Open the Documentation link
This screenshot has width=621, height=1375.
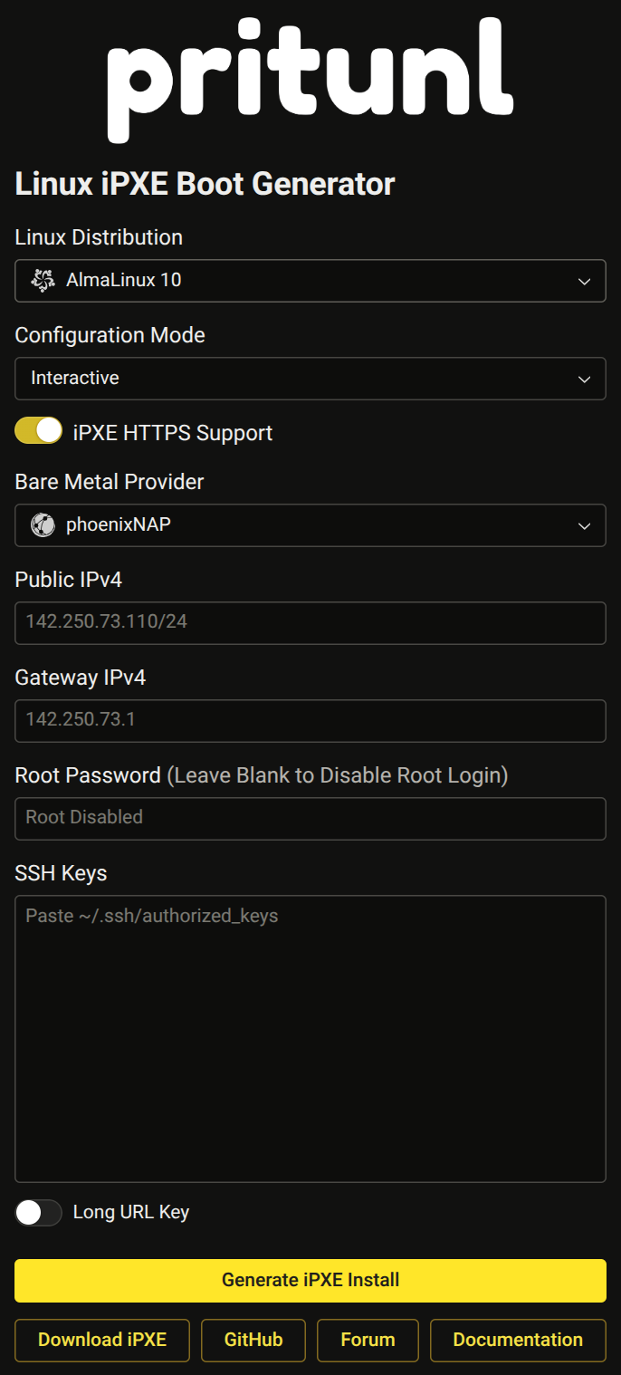pyautogui.click(x=518, y=1341)
